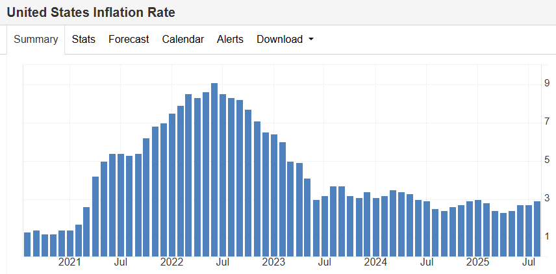The height and width of the screenshot is (274, 556).
Task: Click the 2025 x-axis label
Action: tap(477, 262)
